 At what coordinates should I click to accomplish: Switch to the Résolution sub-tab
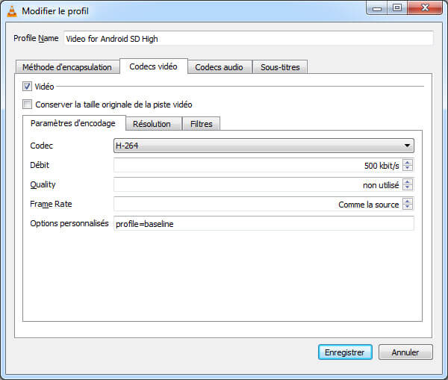tap(152, 124)
